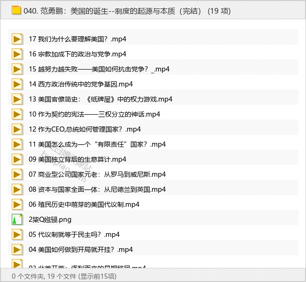This screenshot has height=282, width=306.
Task: Click the green PNG image file icon
Action: [17, 219]
